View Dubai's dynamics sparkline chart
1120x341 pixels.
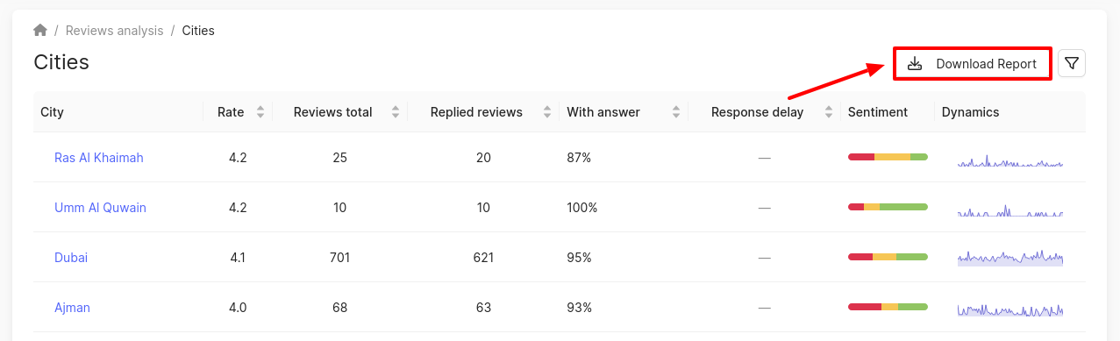pos(1010,257)
